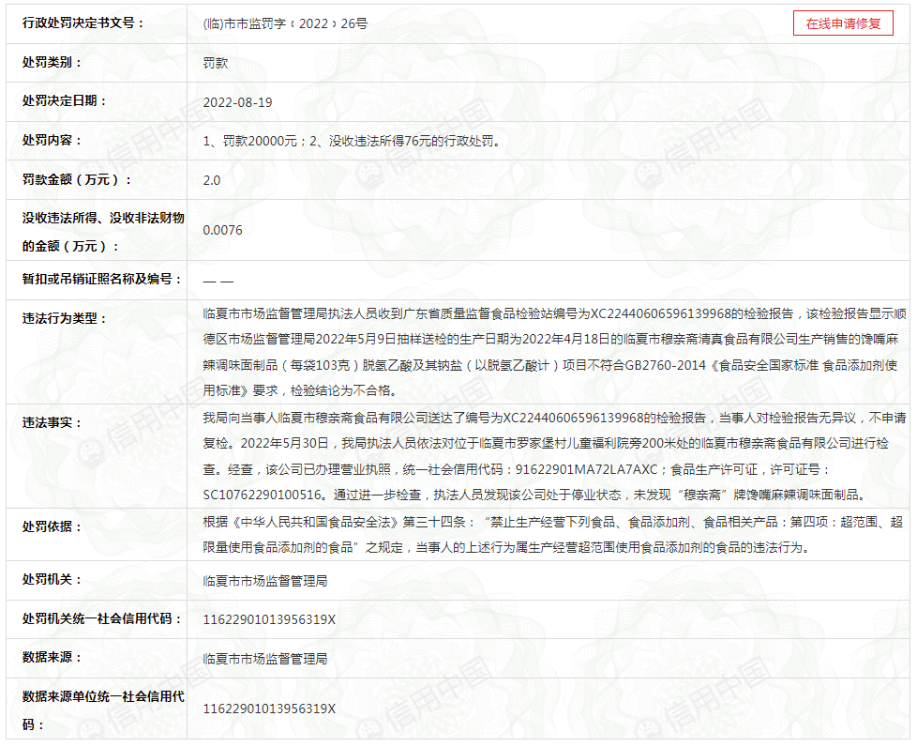Screen dimensions: 917x747
Task: Click the 处罚决定日期 label
Action: pyautogui.click(x=65, y=101)
